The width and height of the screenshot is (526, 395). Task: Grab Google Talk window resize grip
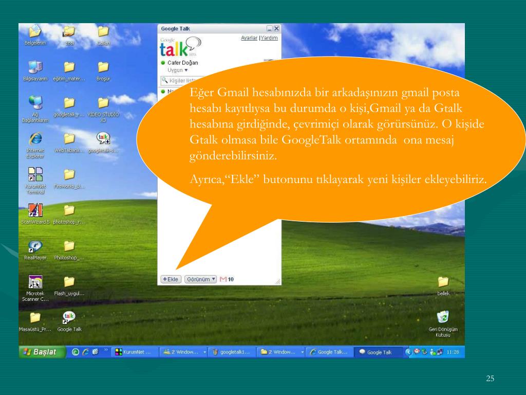click(x=278, y=281)
